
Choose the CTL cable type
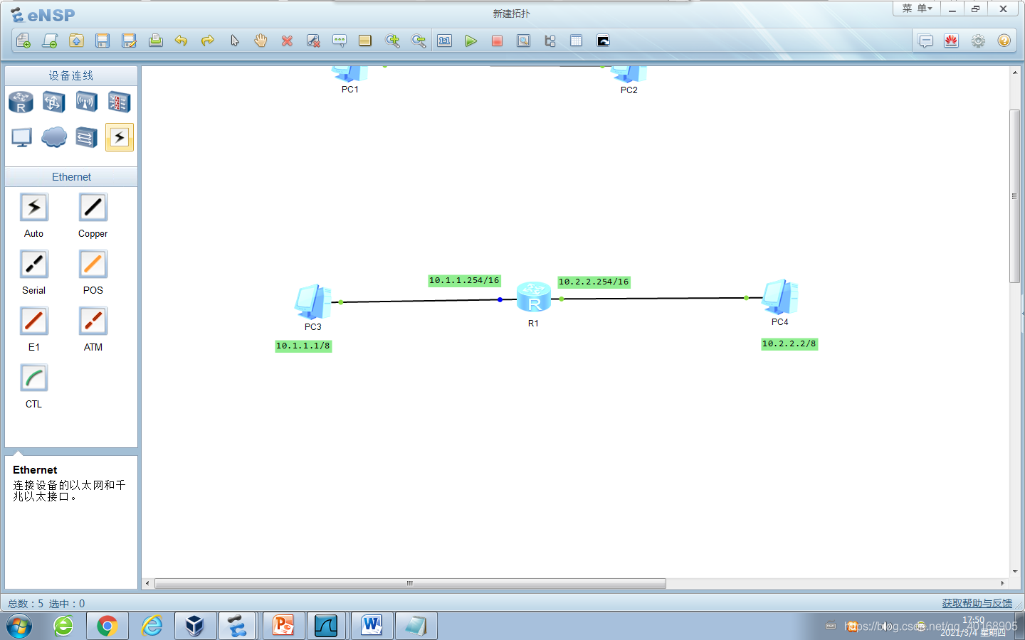(x=34, y=378)
